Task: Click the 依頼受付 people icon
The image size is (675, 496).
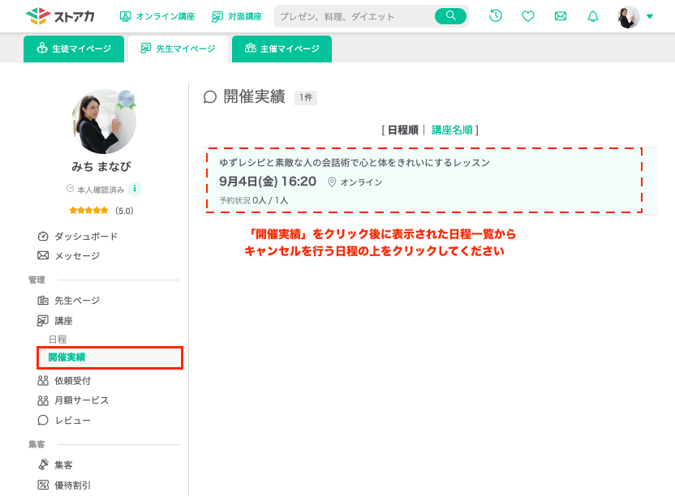Action: [x=43, y=381]
